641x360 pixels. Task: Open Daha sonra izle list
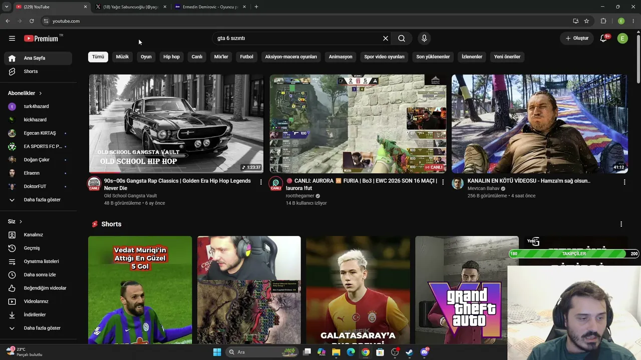(x=38, y=274)
